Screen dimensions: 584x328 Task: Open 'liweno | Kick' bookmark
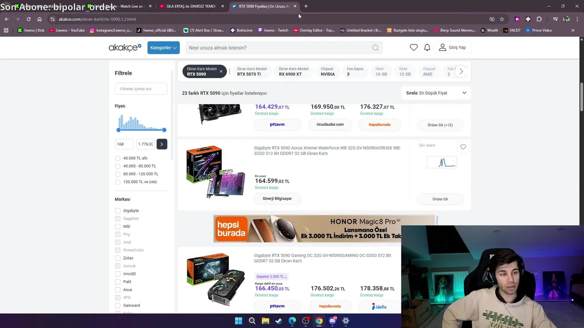pyautogui.click(x=31, y=31)
